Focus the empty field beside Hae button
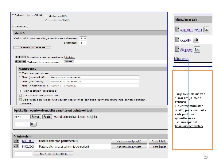221x165 pixels. pyautogui.click(x=22, y=124)
